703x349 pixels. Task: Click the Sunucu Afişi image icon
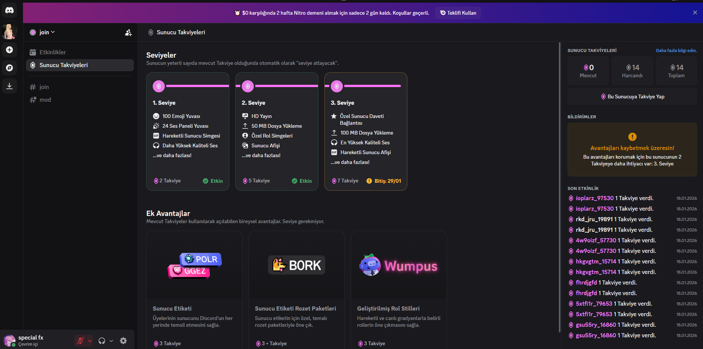click(245, 145)
